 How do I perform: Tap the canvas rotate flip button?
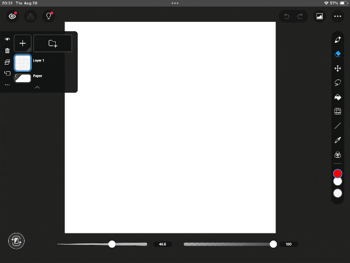(16, 241)
